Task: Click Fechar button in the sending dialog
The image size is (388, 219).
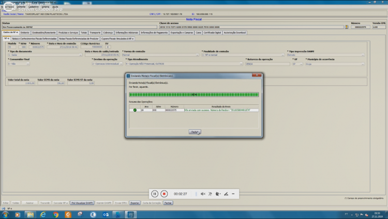Action: [x=195, y=132]
